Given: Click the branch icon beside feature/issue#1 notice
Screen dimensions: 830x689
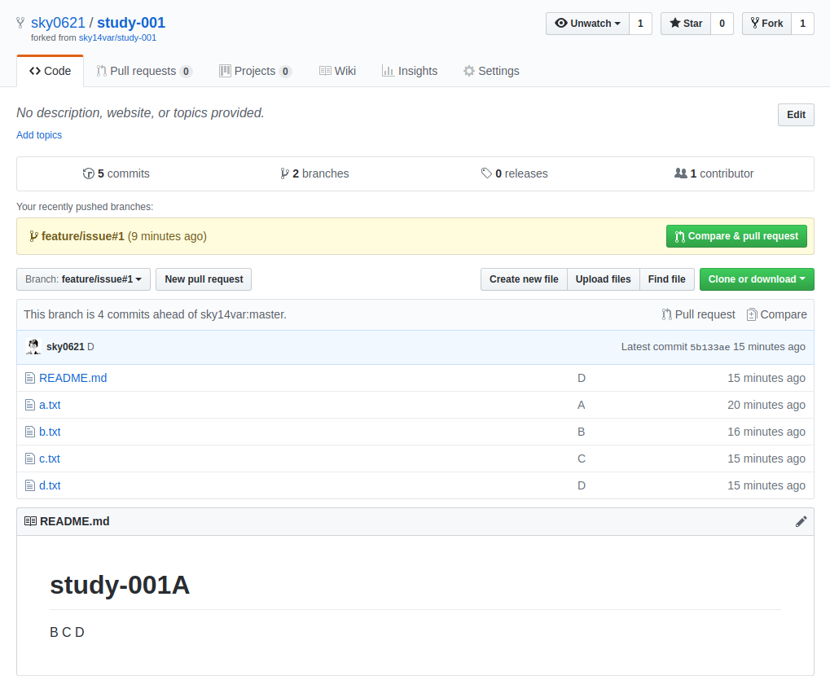Looking at the screenshot, I should click(x=33, y=236).
